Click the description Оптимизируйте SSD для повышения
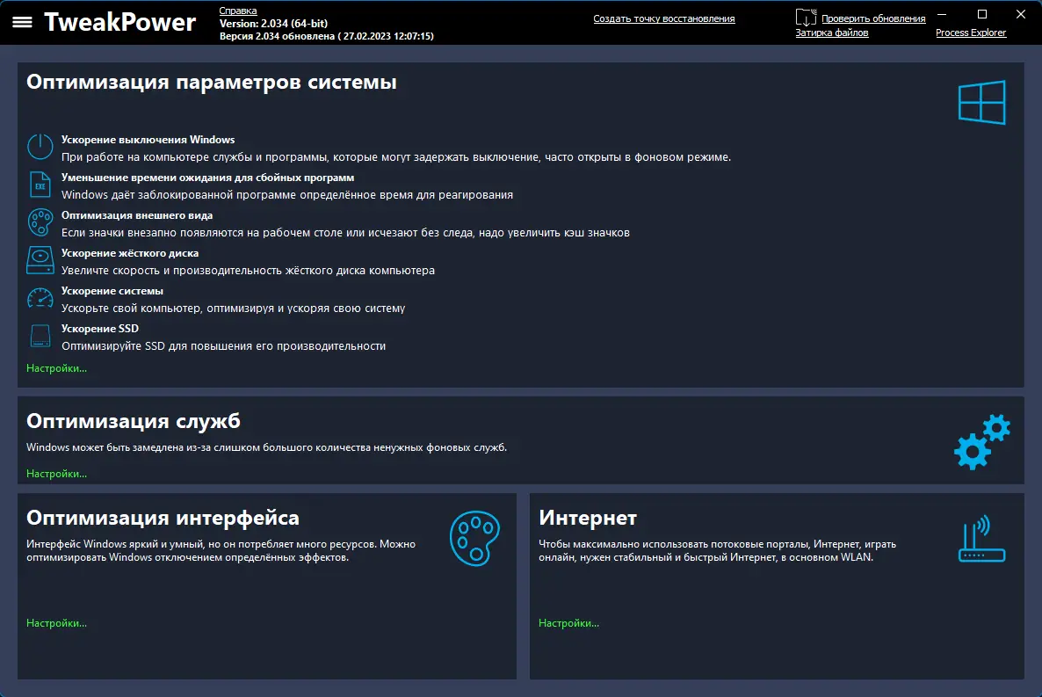Viewport: 1042px width, 697px height. [223, 346]
